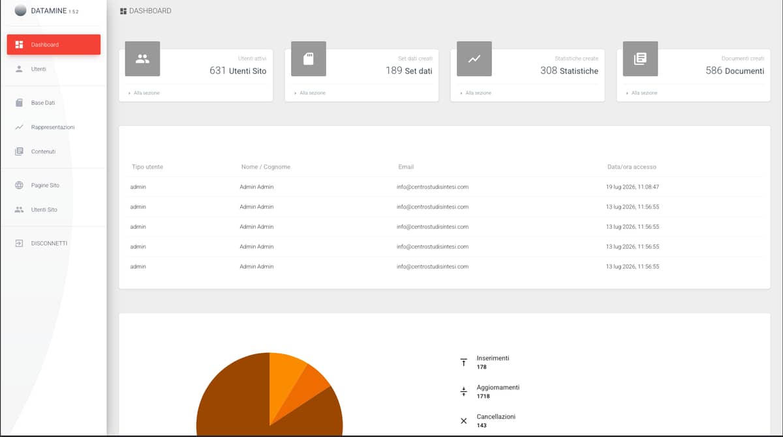This screenshot has width=783, height=437.
Task: Click the Inserimenti upload arrow icon
Action: coord(464,363)
